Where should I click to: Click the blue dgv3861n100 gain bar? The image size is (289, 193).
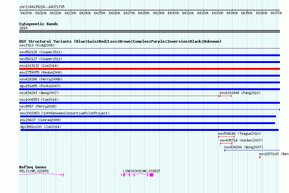[149, 130]
